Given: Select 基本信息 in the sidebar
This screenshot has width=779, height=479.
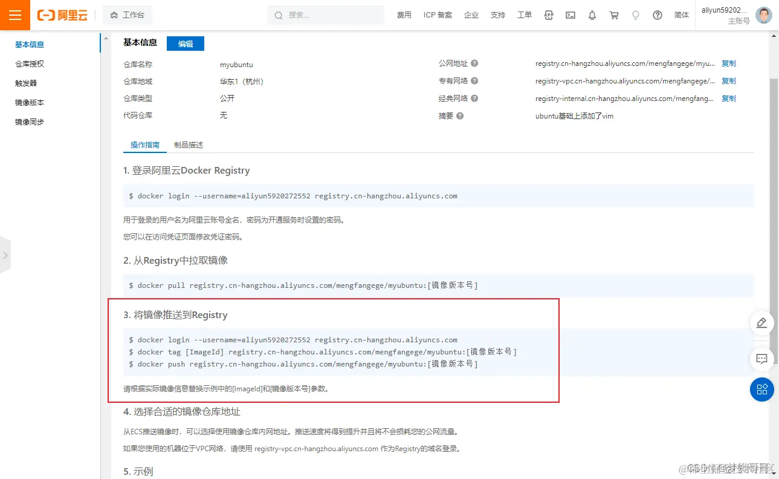Looking at the screenshot, I should [x=30, y=44].
